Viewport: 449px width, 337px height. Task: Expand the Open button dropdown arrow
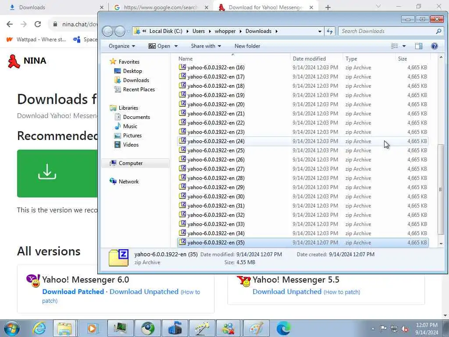[x=176, y=46]
